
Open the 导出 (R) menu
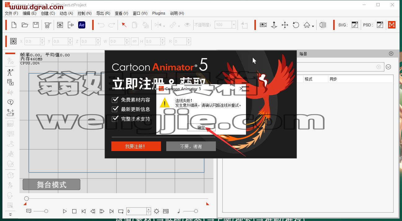click(x=103, y=13)
